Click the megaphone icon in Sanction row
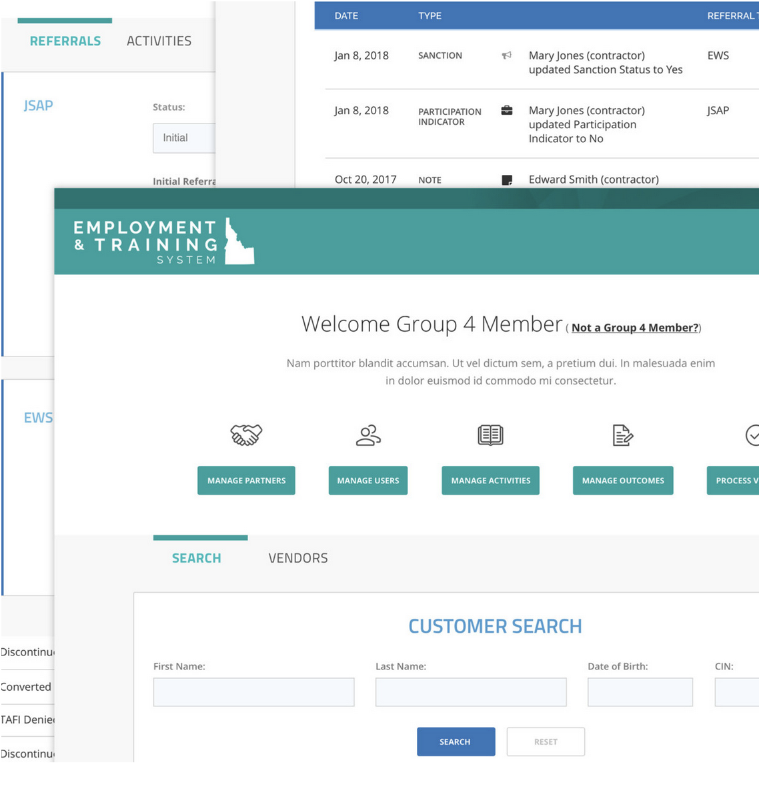 (x=507, y=55)
